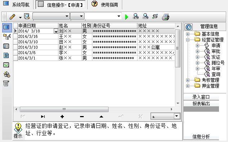228x142 pixels.
Task: Open the pencil tool dropdown arrow
Action: (x=20, y=17)
